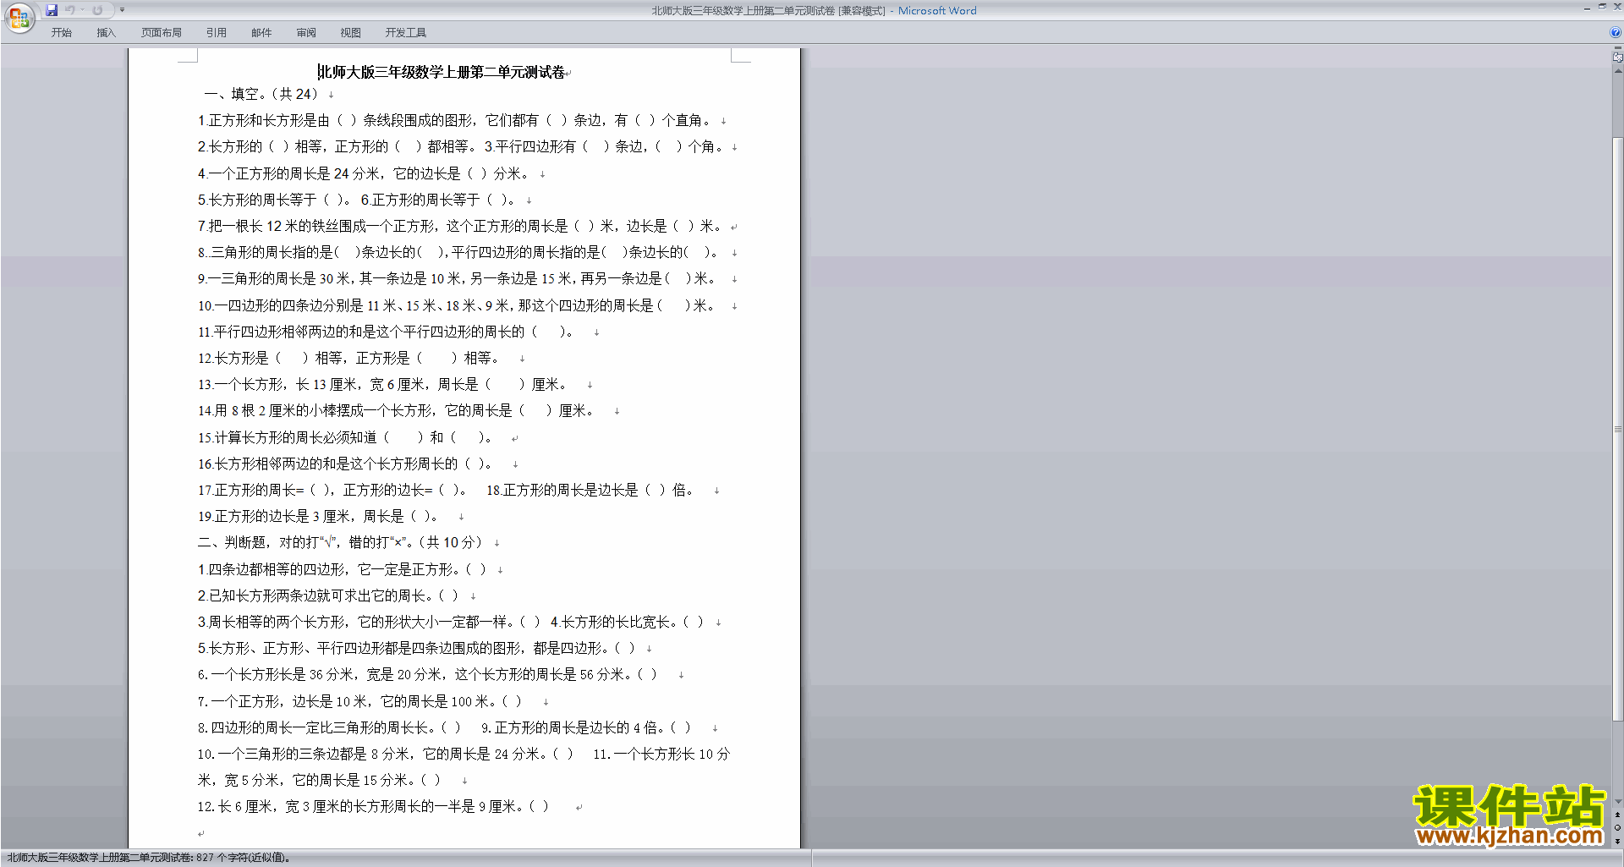Switch to the 视图 tab

[351, 33]
